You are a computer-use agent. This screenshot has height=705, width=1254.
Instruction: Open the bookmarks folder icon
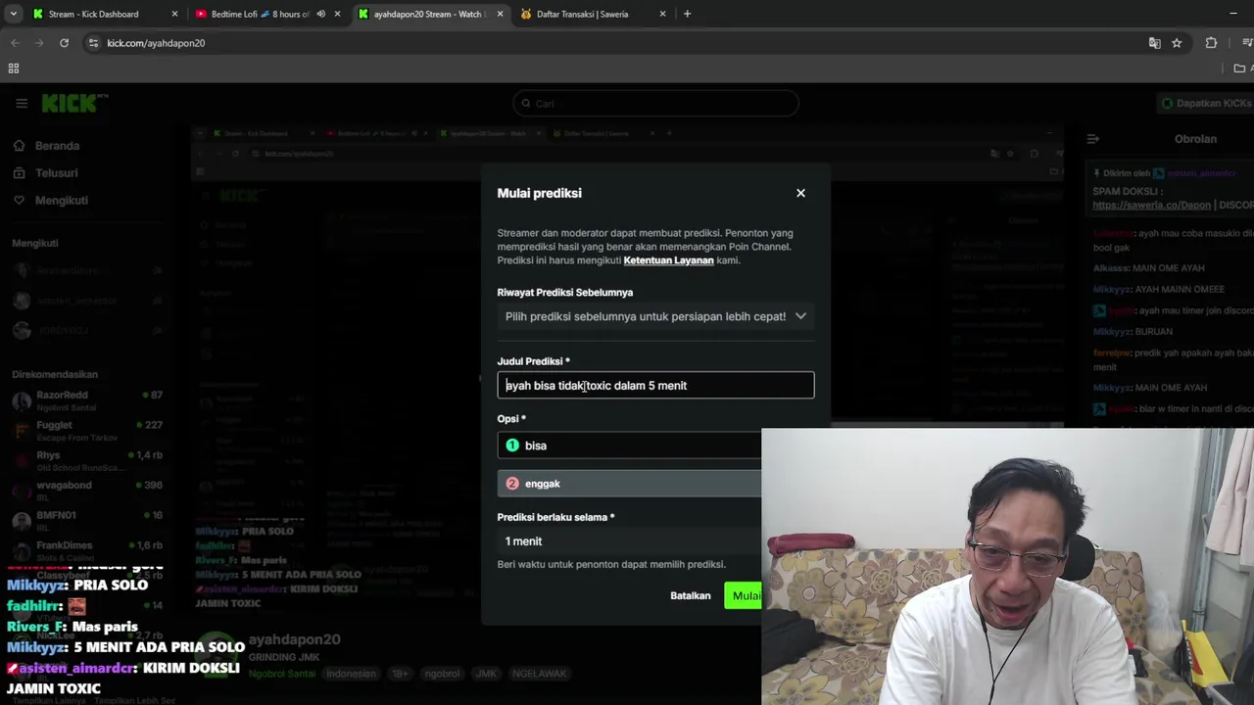(x=1239, y=69)
